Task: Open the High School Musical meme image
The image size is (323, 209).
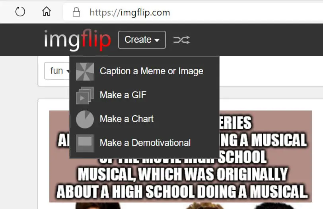Action: click(x=181, y=160)
